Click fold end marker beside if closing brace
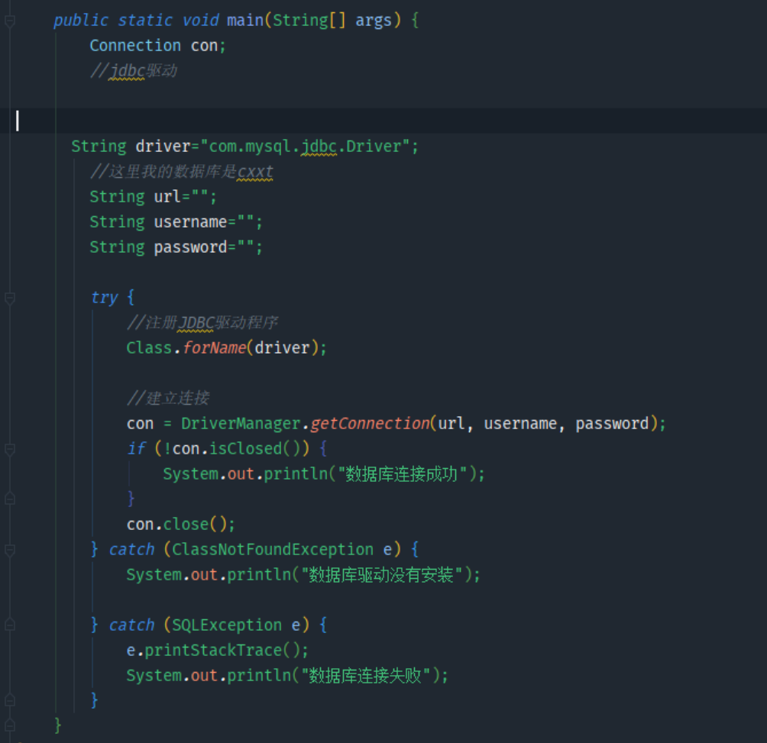Screen dimensions: 767x743 click(x=9, y=499)
